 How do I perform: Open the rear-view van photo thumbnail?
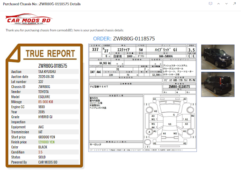pyautogui.click(x=218, y=84)
